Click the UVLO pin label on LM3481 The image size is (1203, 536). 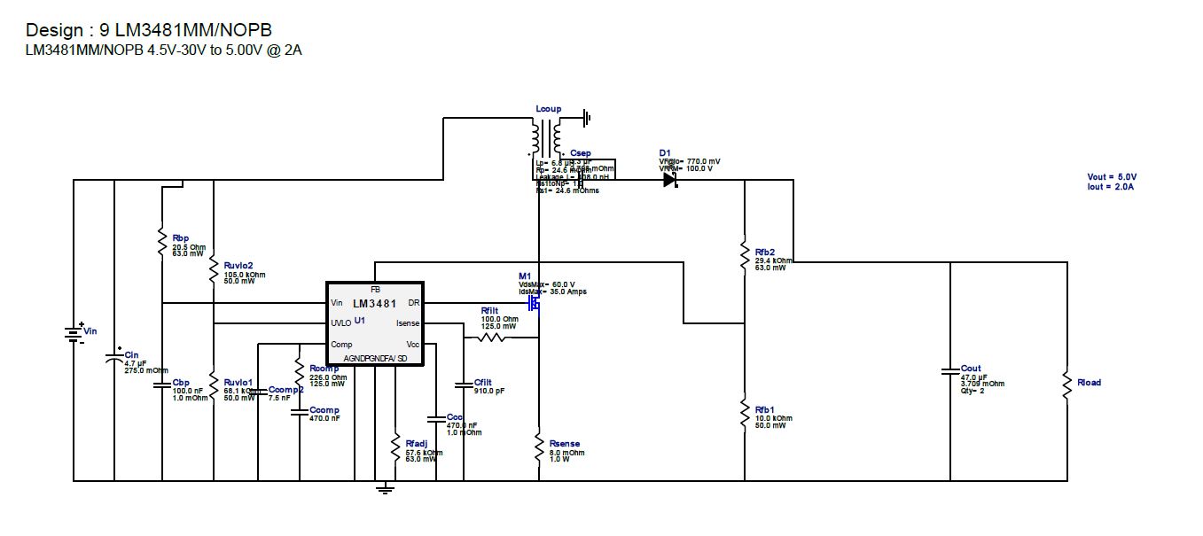pyautogui.click(x=341, y=323)
